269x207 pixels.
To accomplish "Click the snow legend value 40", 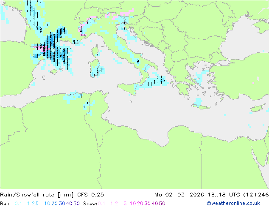I will (x=155, y=204).
